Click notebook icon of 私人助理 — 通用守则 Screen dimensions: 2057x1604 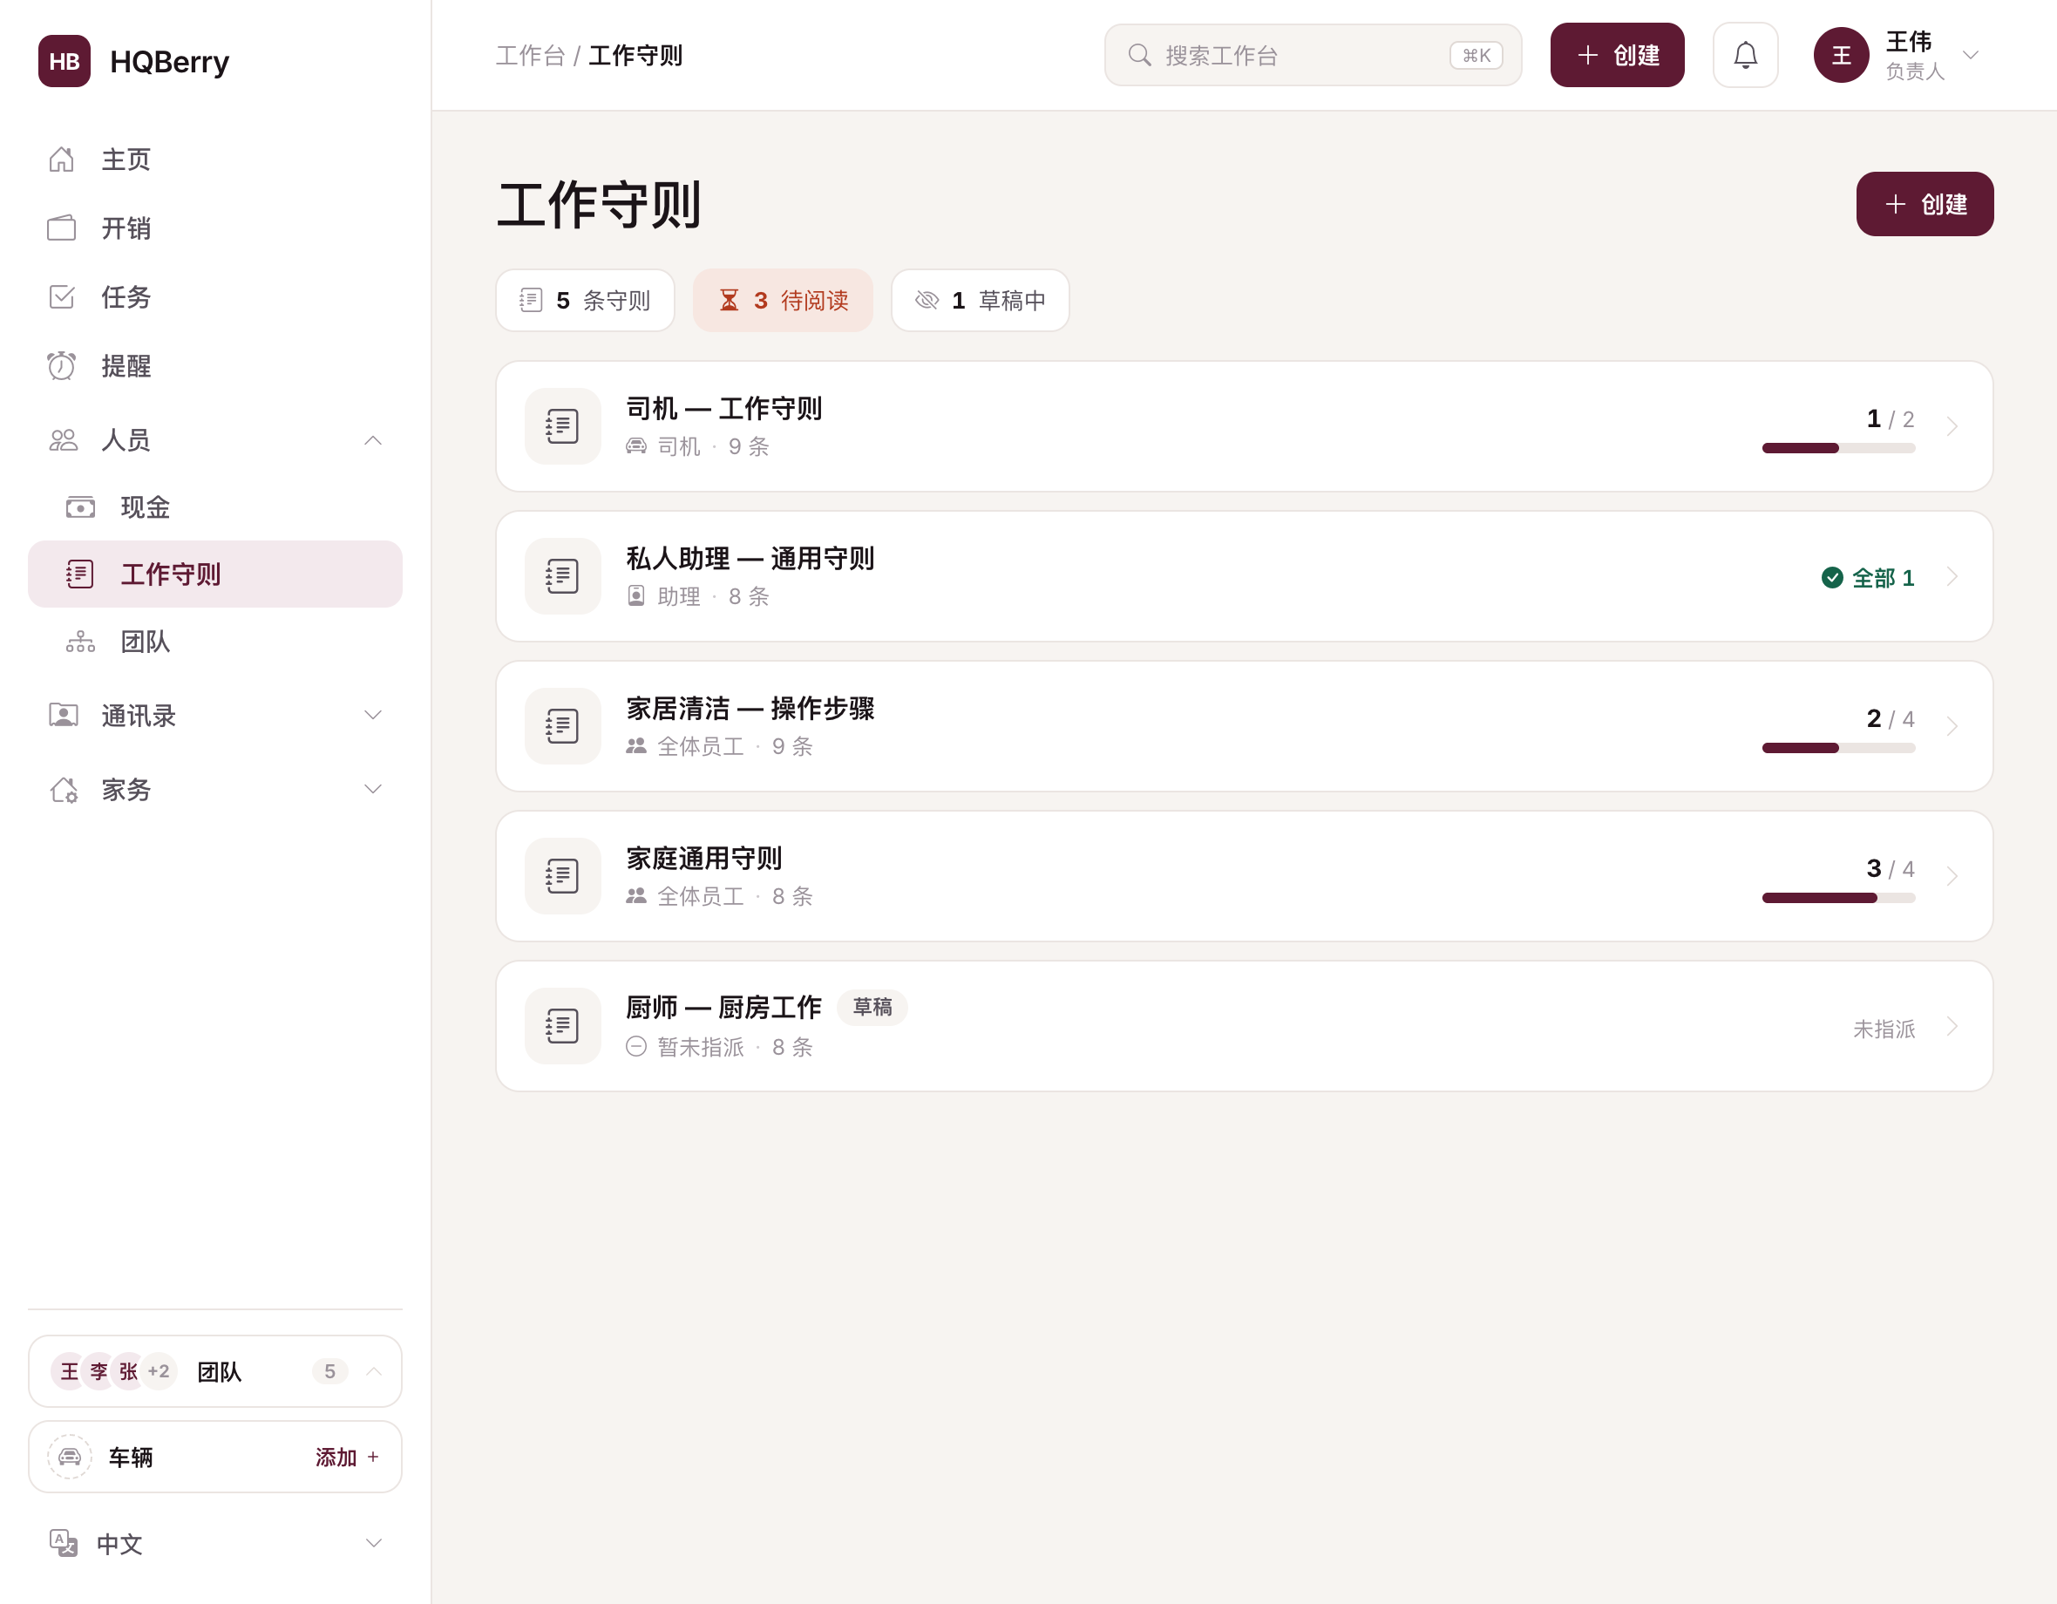pyautogui.click(x=562, y=575)
